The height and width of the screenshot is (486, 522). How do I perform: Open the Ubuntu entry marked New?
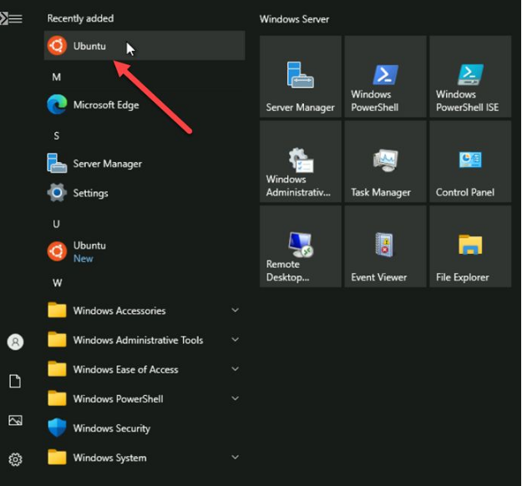coord(144,251)
